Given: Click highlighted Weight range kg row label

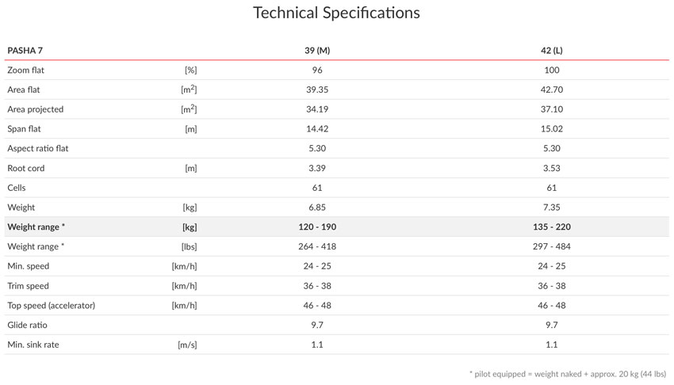Looking at the screenshot, I should click(x=36, y=227).
